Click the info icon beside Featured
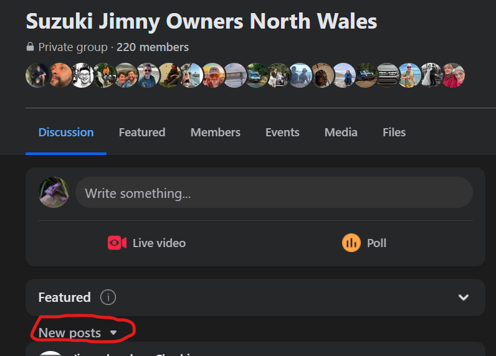Image resolution: width=496 pixels, height=356 pixels. [108, 297]
